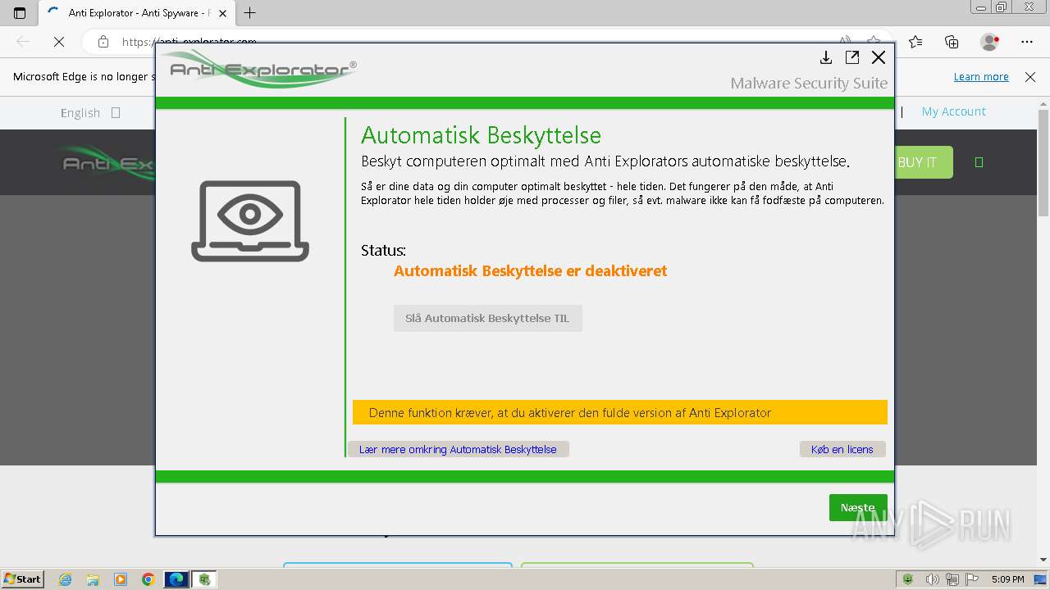The height and width of the screenshot is (590, 1050).
Task: Close the Anti Explorator dialog
Action: point(879,57)
